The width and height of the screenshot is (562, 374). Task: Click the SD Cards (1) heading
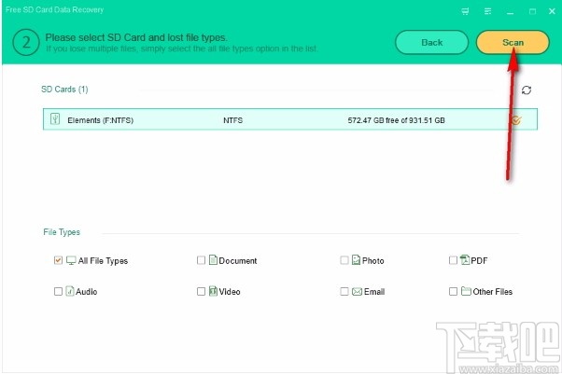(64, 90)
